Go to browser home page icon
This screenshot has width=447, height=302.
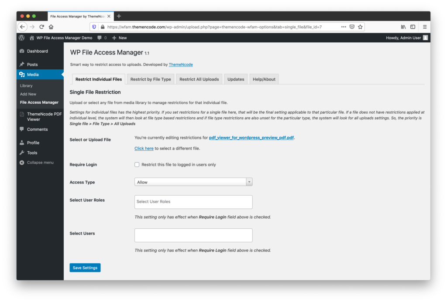[51, 27]
